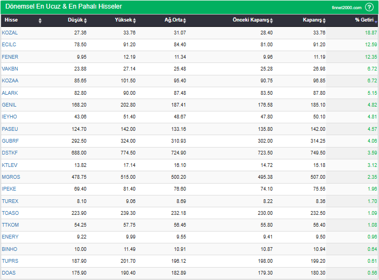The image size is (379, 280).
Task: Click the GENIL ticker link
Action: pos(9,105)
